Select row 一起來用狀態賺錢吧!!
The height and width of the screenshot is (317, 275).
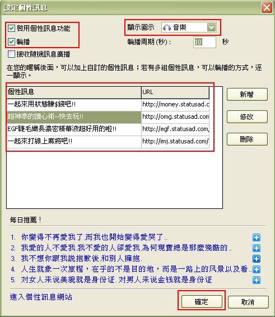point(74,105)
